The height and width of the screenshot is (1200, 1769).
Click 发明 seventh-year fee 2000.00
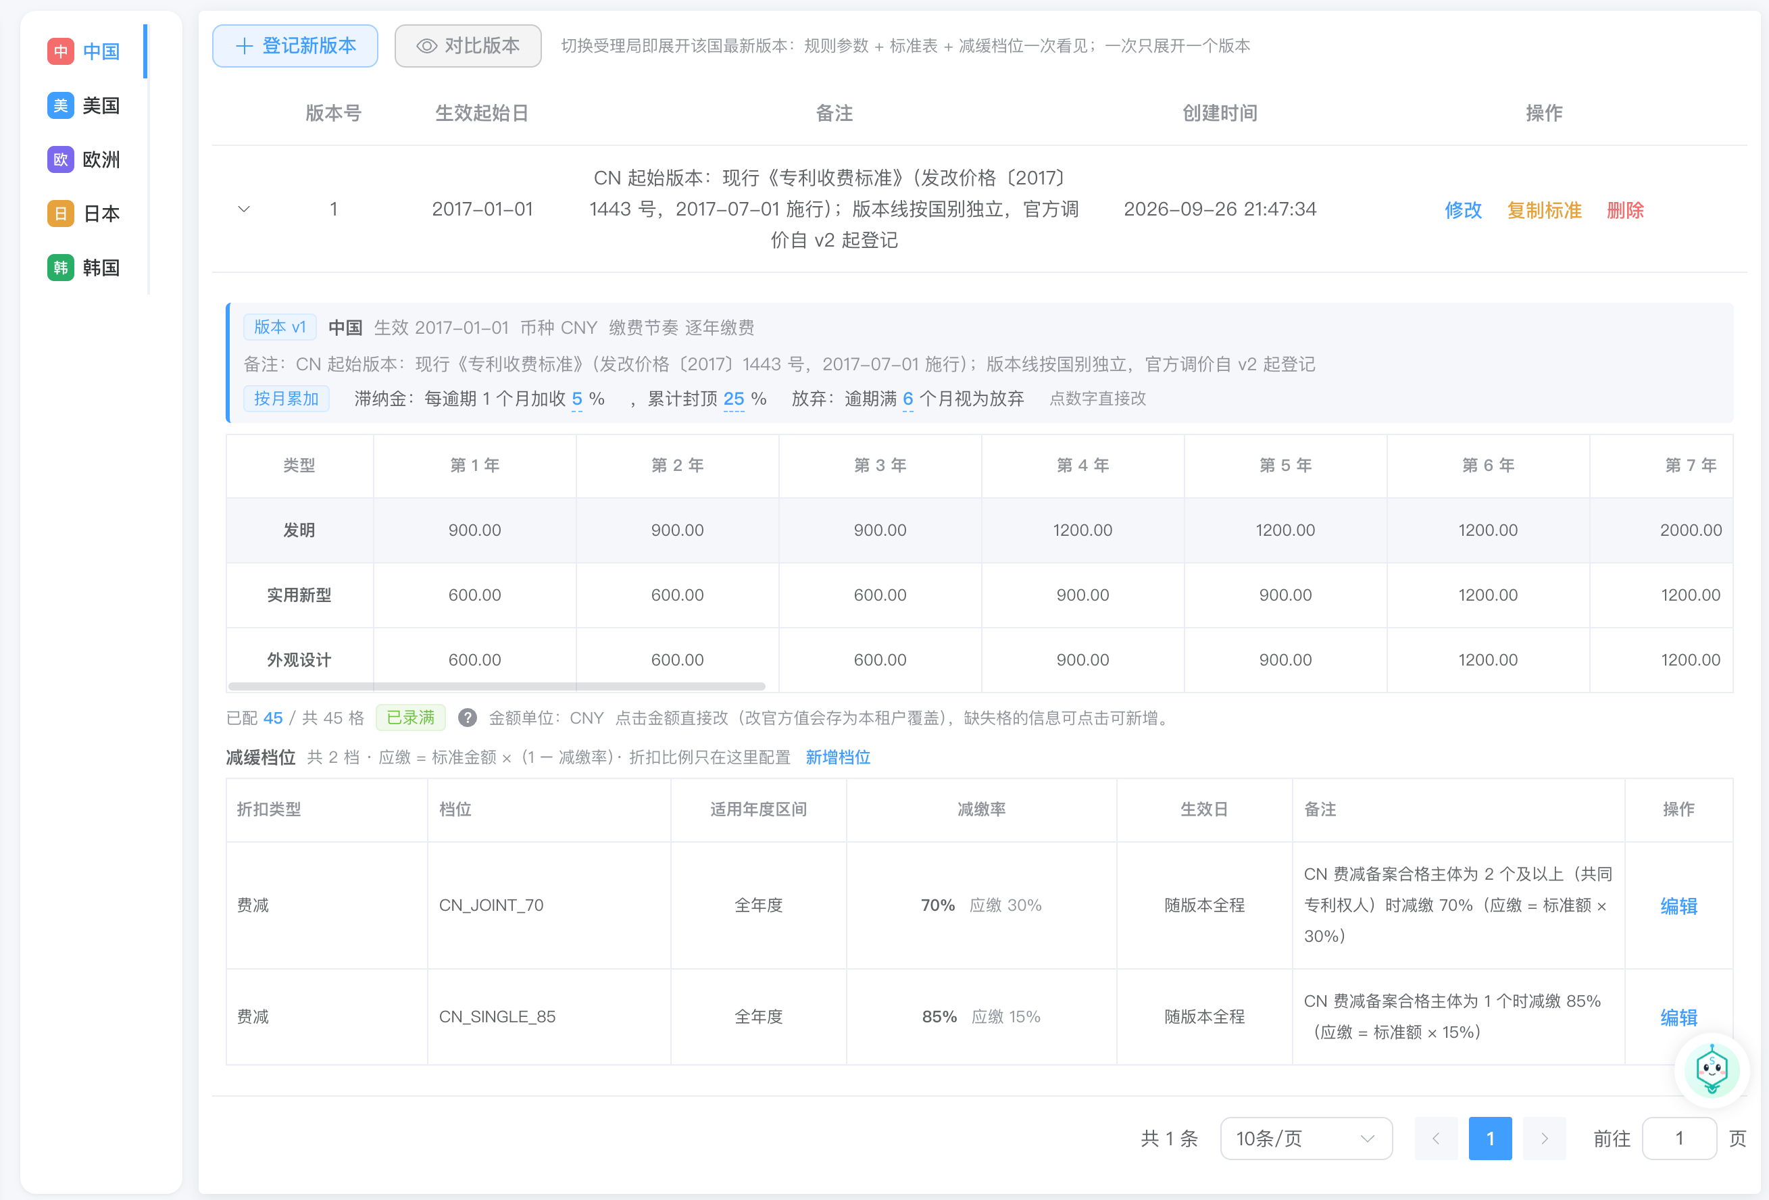coord(1690,530)
